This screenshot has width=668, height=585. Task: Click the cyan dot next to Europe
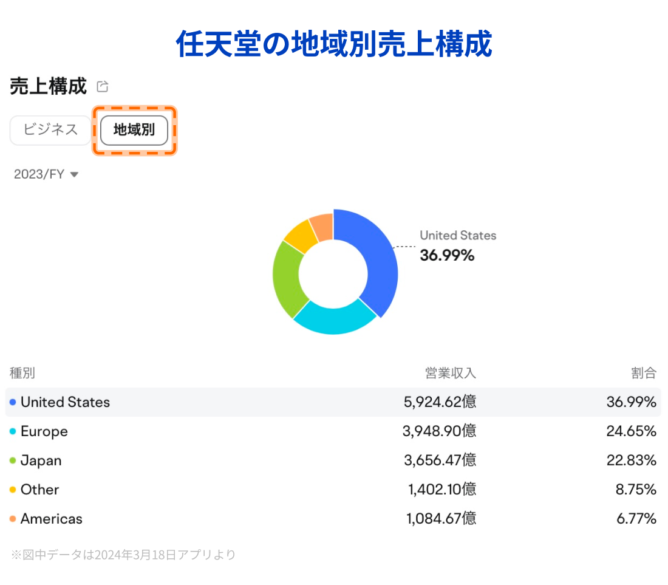(13, 432)
